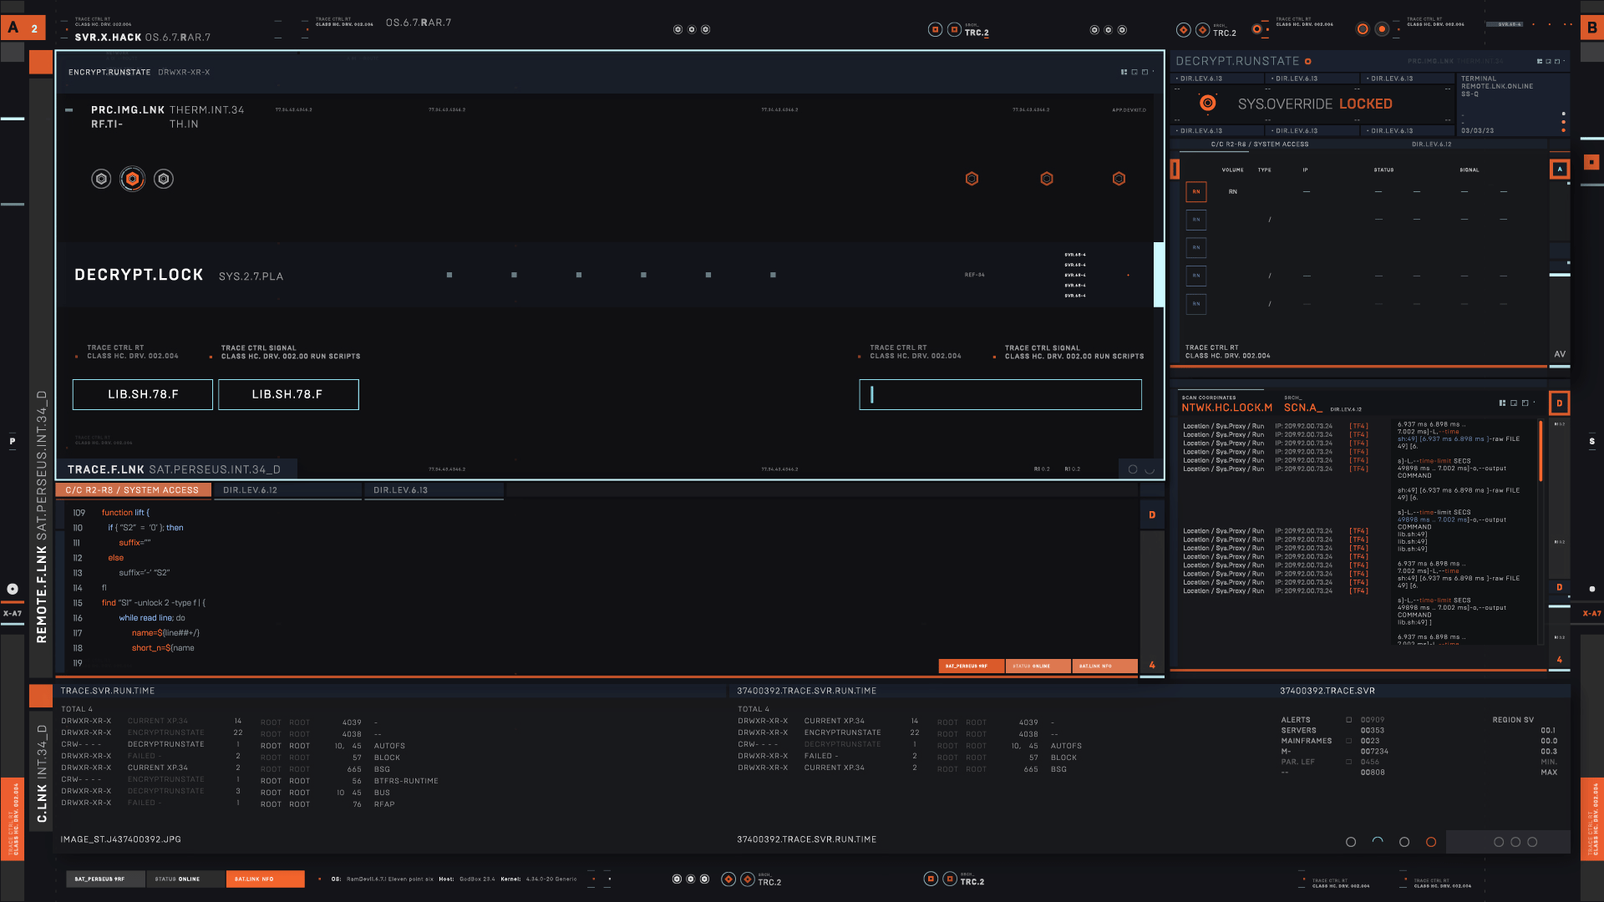
Task: Expand the AV control in decrypt panel
Action: 1559,354
